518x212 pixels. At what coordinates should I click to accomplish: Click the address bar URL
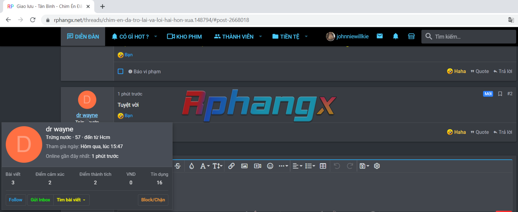coord(152,20)
